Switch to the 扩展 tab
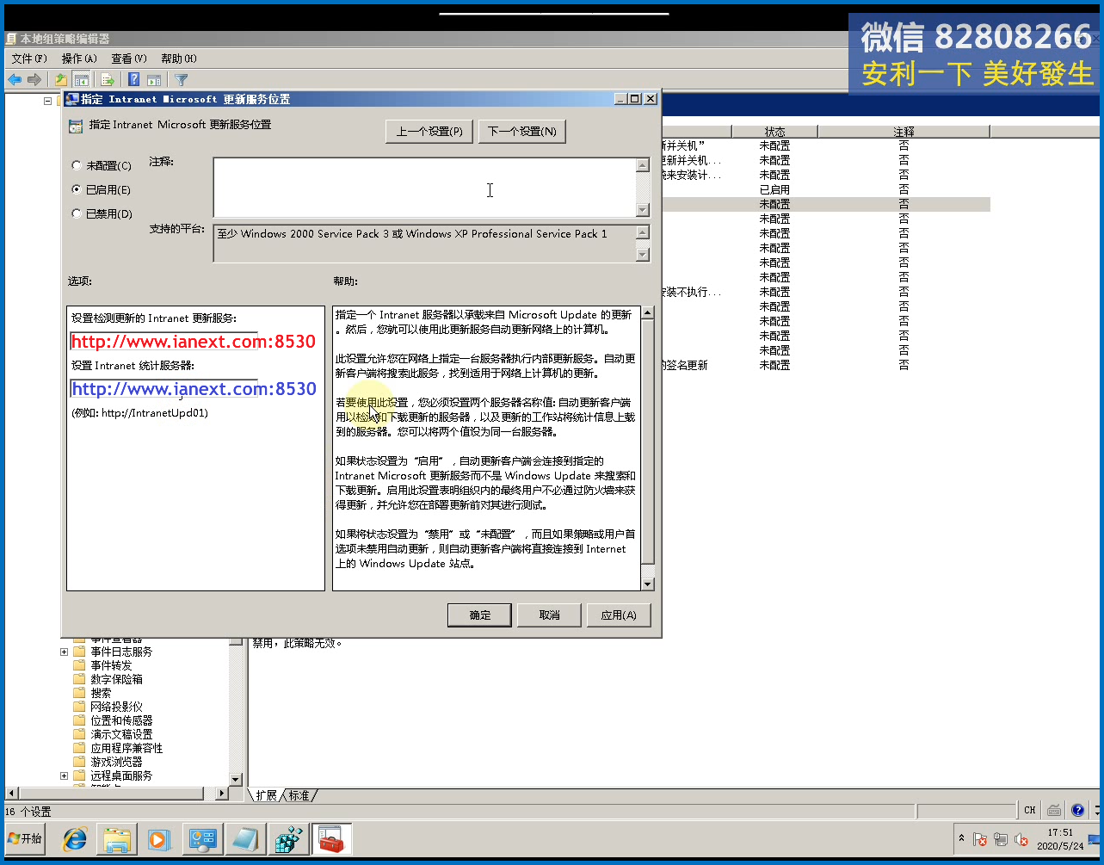Viewport: 1104px width, 865px height. (x=266, y=795)
